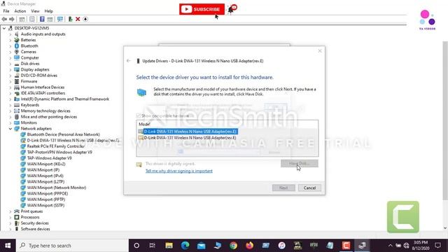
Task: Open File Explorer from the taskbar
Action: coord(169,246)
